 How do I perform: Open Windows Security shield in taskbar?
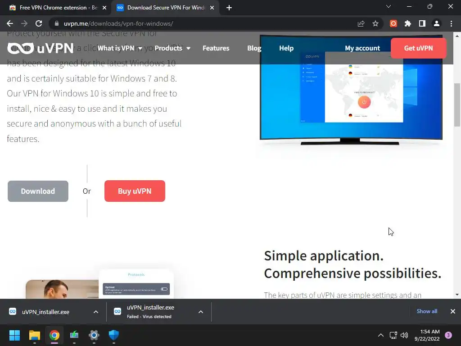point(114,335)
